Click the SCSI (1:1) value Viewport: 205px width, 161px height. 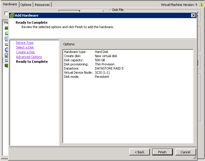(x=102, y=73)
